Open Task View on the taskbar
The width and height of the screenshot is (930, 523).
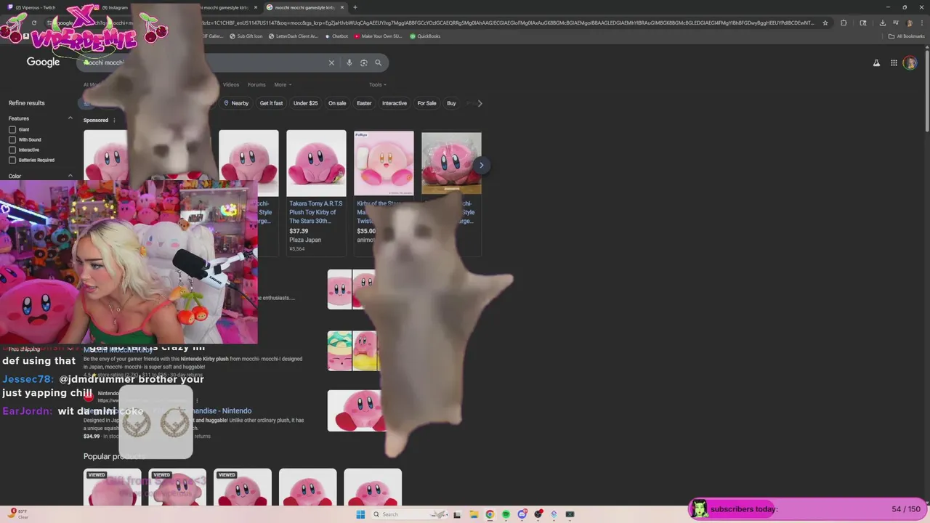pos(456,514)
